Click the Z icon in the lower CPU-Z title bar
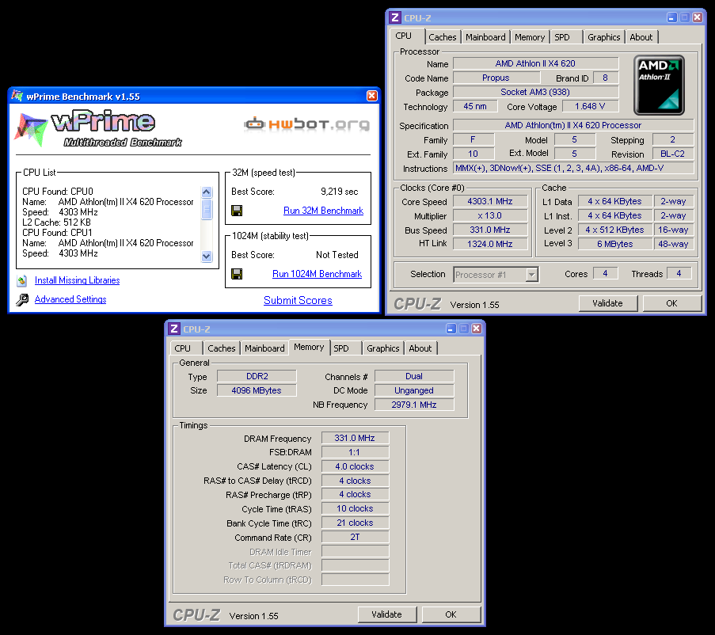 [x=174, y=329]
